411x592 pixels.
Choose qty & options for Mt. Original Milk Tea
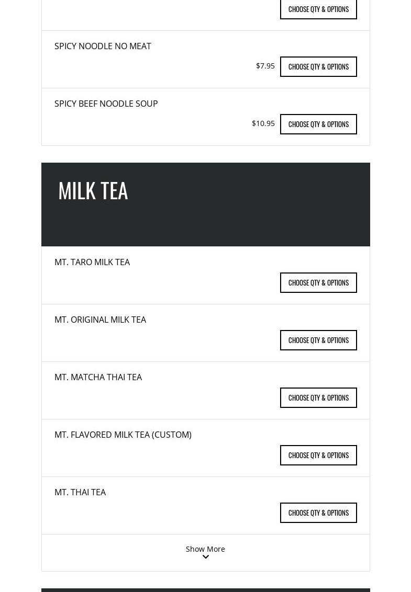pos(318,340)
